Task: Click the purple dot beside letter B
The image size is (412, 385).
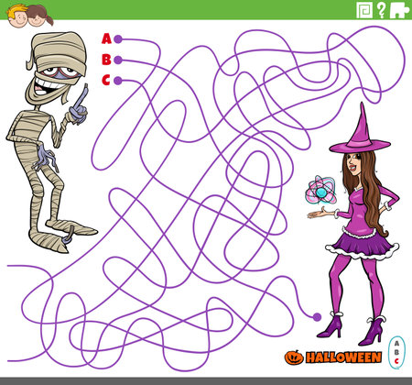Action: pos(118,60)
